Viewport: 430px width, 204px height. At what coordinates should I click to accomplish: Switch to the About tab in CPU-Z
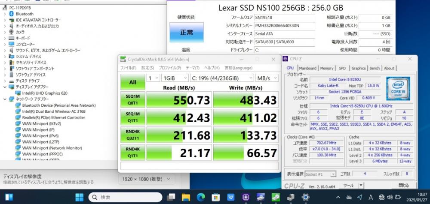[x=389, y=69]
